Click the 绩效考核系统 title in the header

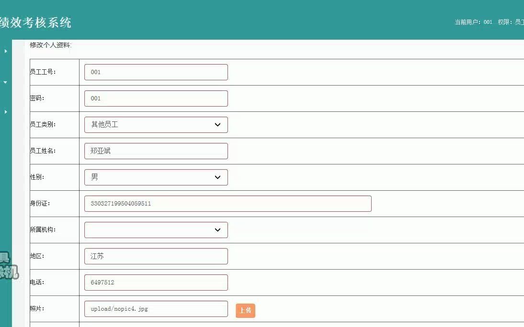[x=35, y=23]
